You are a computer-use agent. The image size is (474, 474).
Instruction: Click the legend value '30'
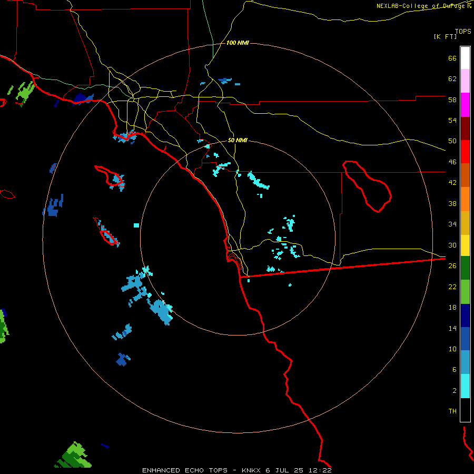[452, 245]
